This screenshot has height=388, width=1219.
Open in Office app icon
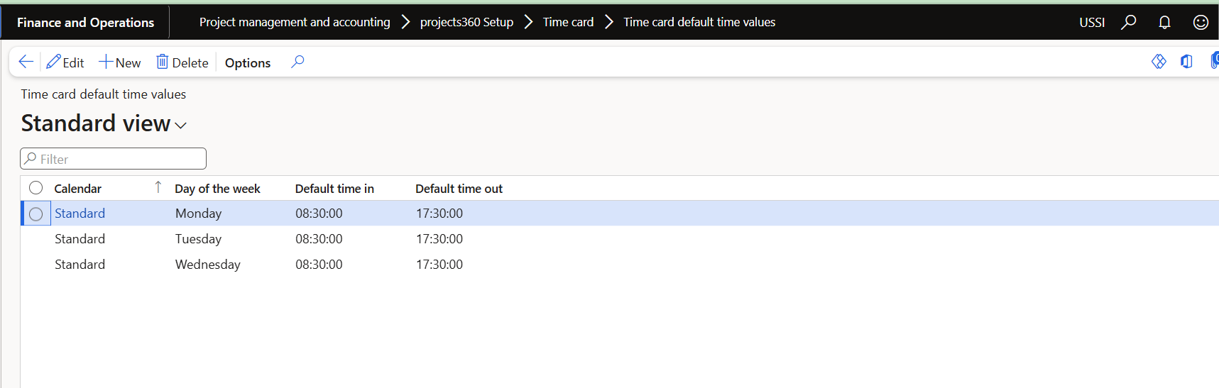(x=1186, y=62)
